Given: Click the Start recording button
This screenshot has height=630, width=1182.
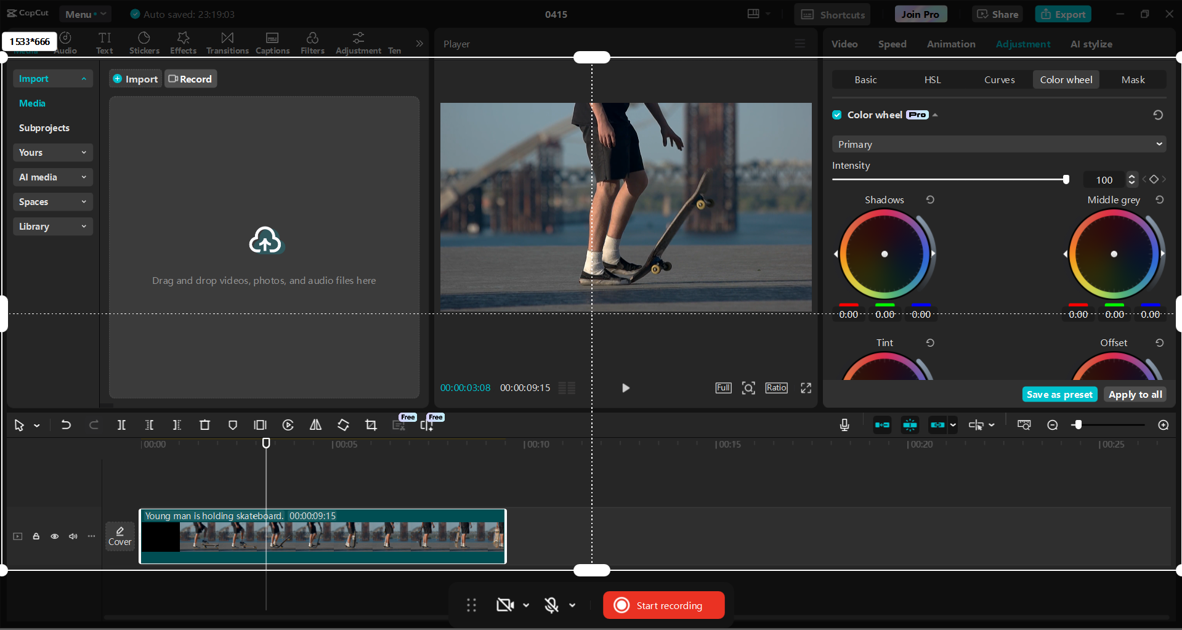Looking at the screenshot, I should [663, 605].
